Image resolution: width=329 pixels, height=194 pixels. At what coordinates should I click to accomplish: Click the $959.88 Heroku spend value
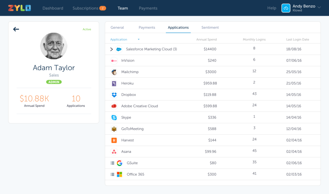210,83
